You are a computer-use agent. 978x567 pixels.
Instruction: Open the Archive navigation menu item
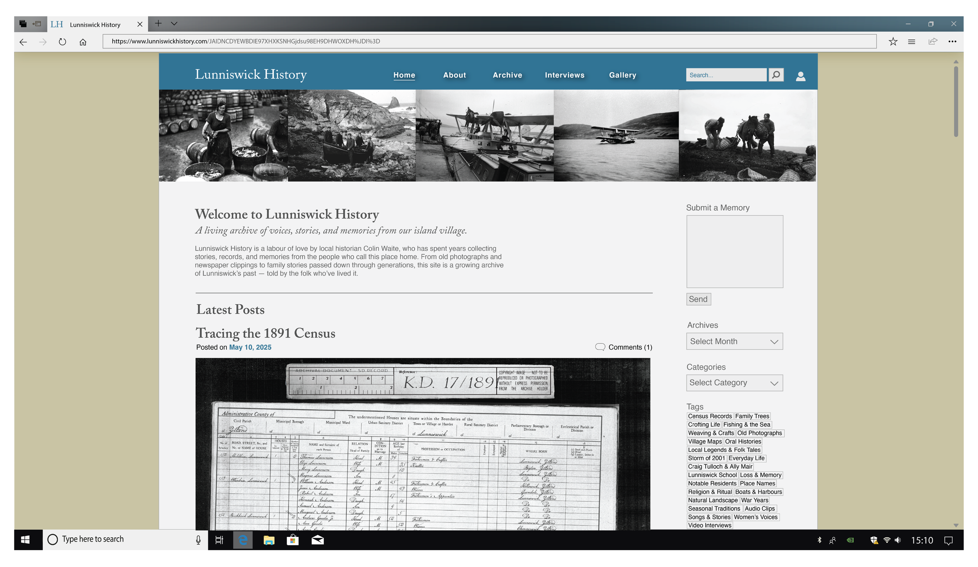coord(507,75)
